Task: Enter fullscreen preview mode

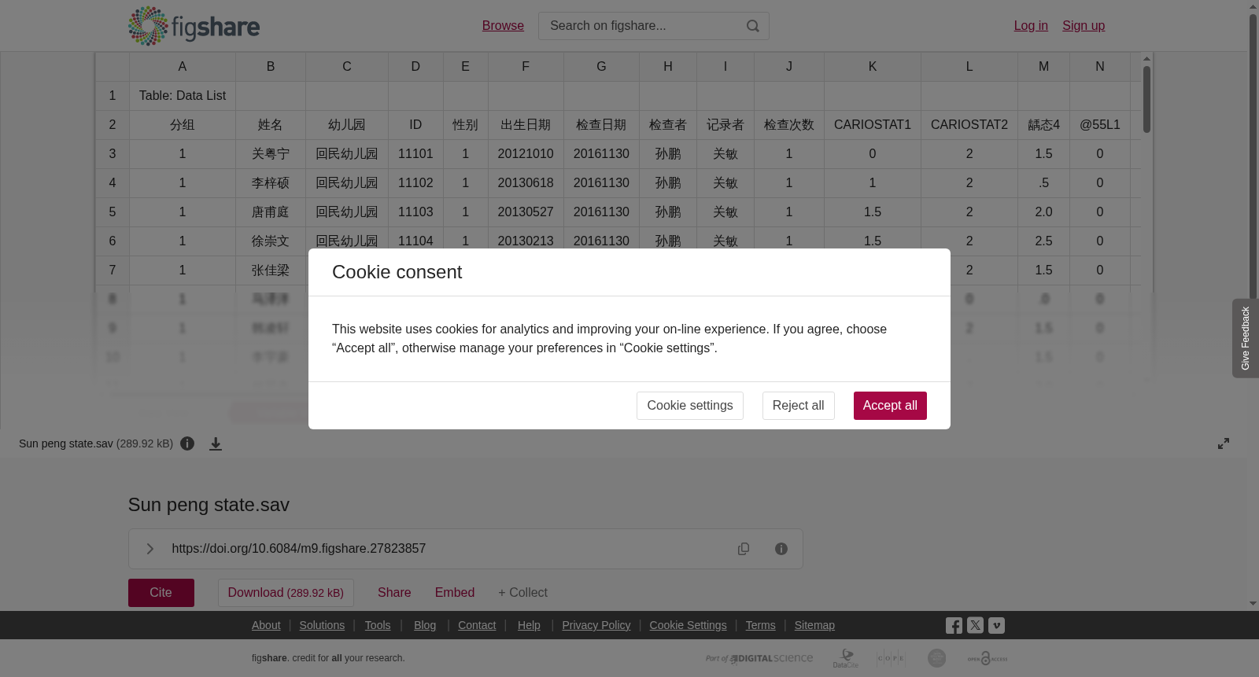Action: tap(1224, 443)
